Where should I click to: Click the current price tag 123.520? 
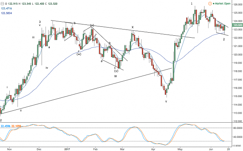pos(237,25)
